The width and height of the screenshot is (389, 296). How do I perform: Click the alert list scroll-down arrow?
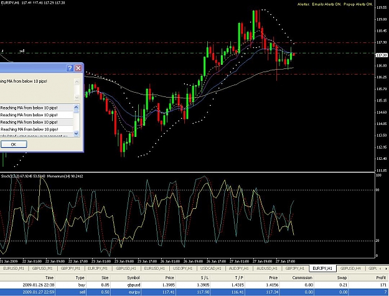click(x=76, y=133)
